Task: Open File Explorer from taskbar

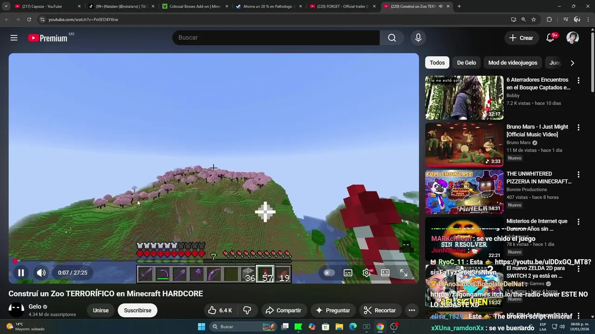Action: click(x=339, y=327)
